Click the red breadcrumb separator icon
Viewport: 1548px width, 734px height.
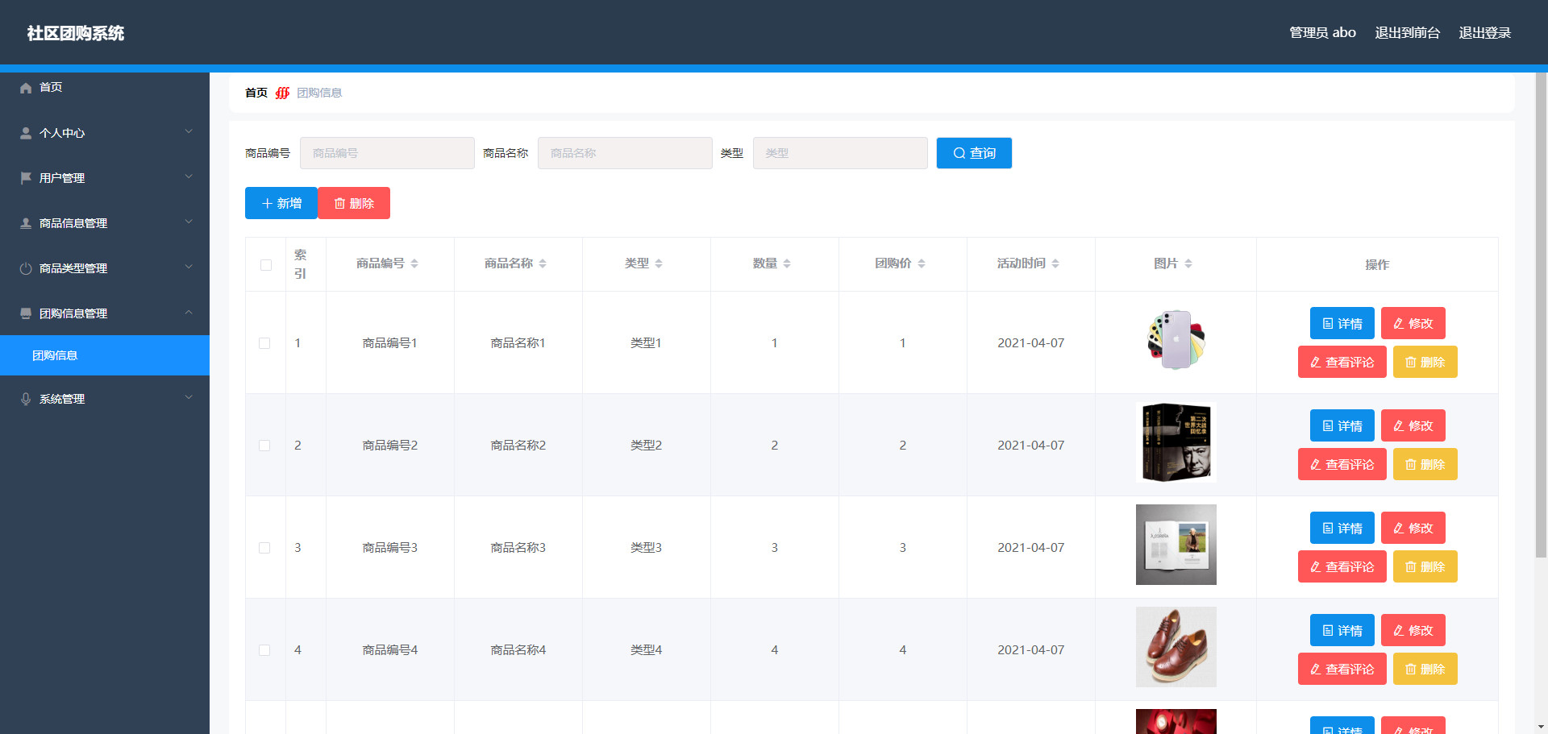tap(282, 93)
